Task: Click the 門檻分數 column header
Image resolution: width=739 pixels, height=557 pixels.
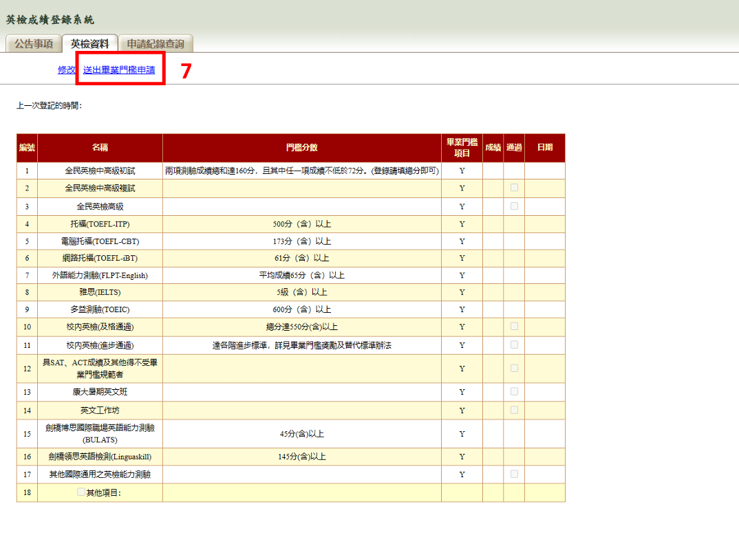Action: (x=302, y=148)
